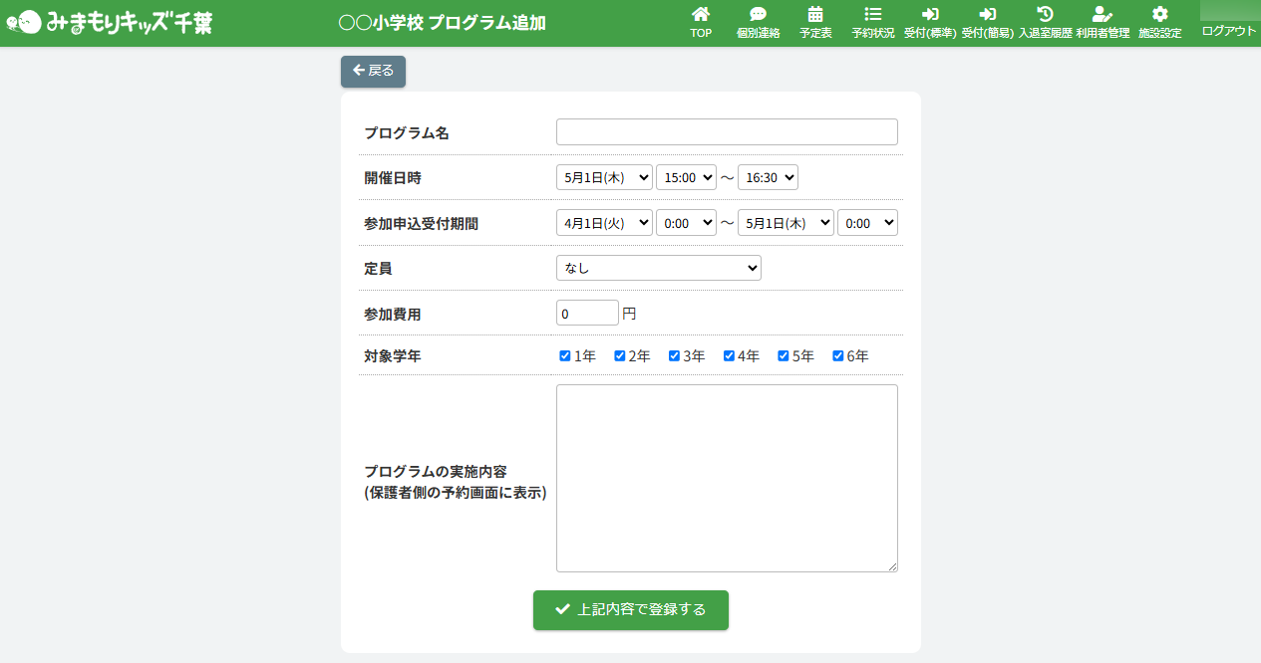Click the 受付(標準) sign-in icon
The height and width of the screenshot is (663, 1261).
[x=930, y=14]
